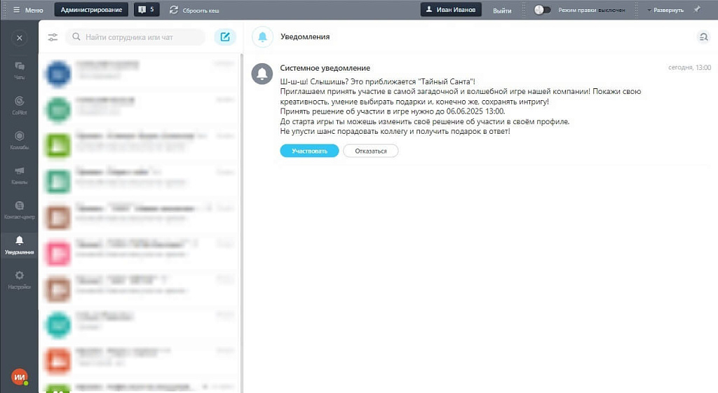Expand the admin panel via Развернуть

tap(665, 10)
